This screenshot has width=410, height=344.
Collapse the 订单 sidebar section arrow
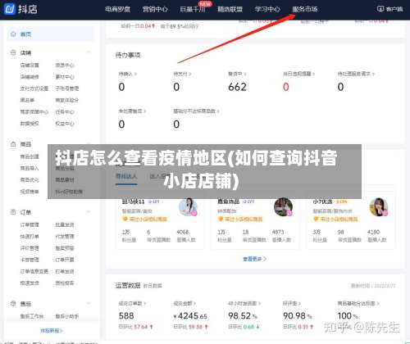coord(89,212)
